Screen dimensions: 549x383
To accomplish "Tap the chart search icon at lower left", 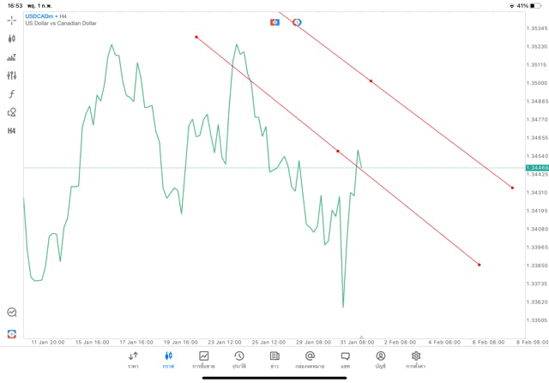I will pyautogui.click(x=11, y=313).
